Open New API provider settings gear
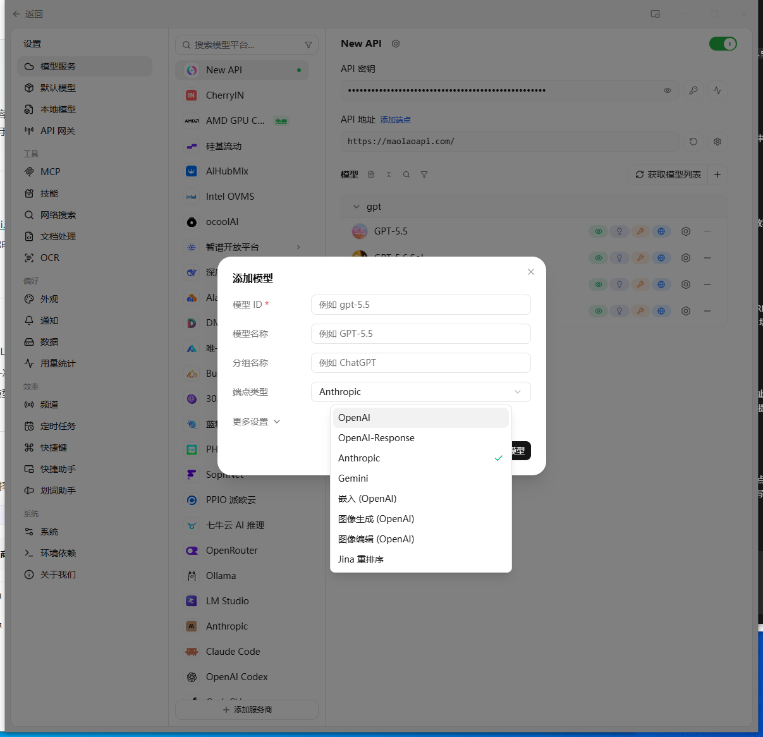This screenshot has width=763, height=737. 396,44
